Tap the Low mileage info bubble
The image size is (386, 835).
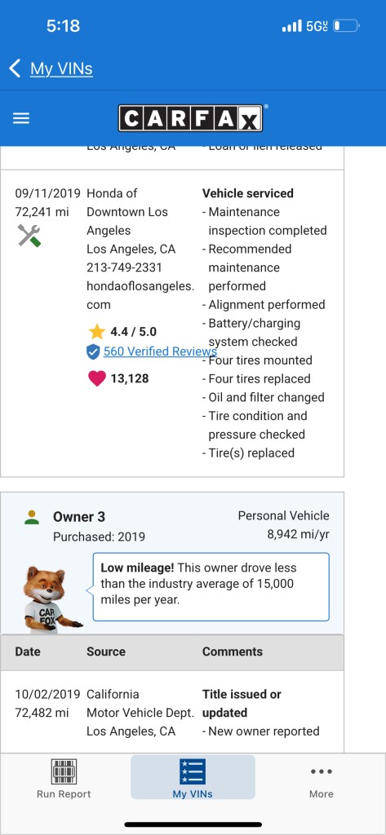point(211,587)
